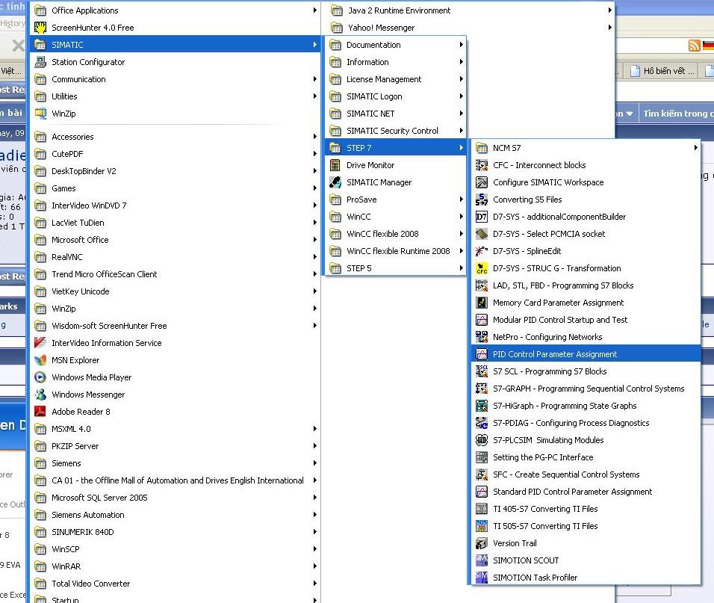Open InterVideo Information Service
This screenshot has height=603, width=714.
click(x=176, y=343)
